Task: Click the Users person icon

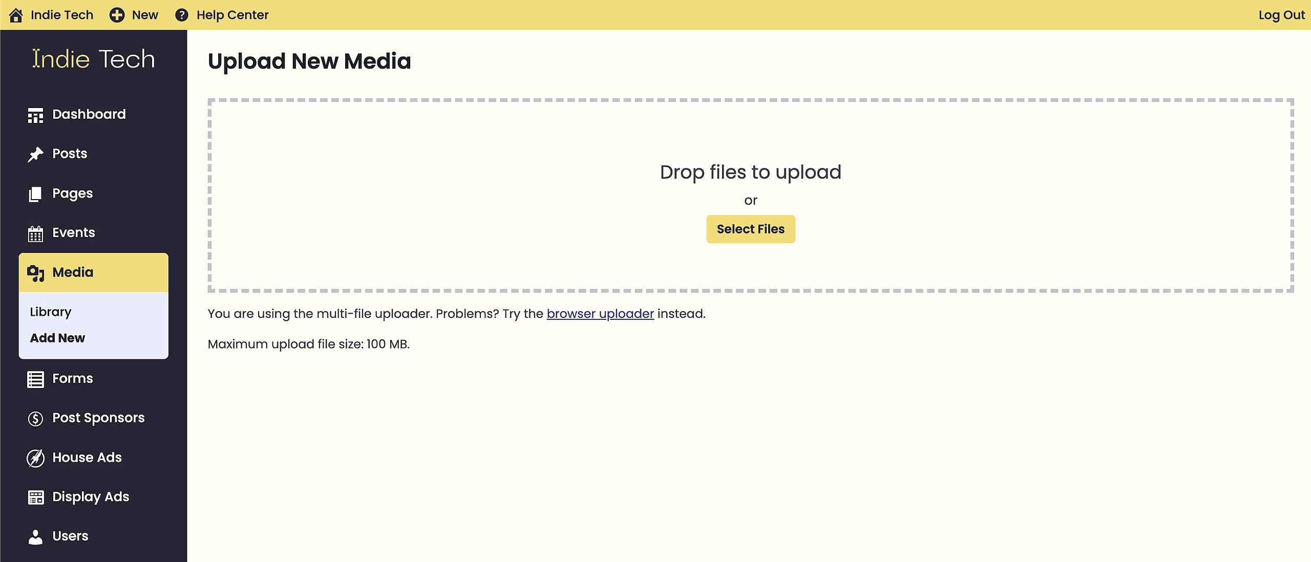Action: pos(35,537)
